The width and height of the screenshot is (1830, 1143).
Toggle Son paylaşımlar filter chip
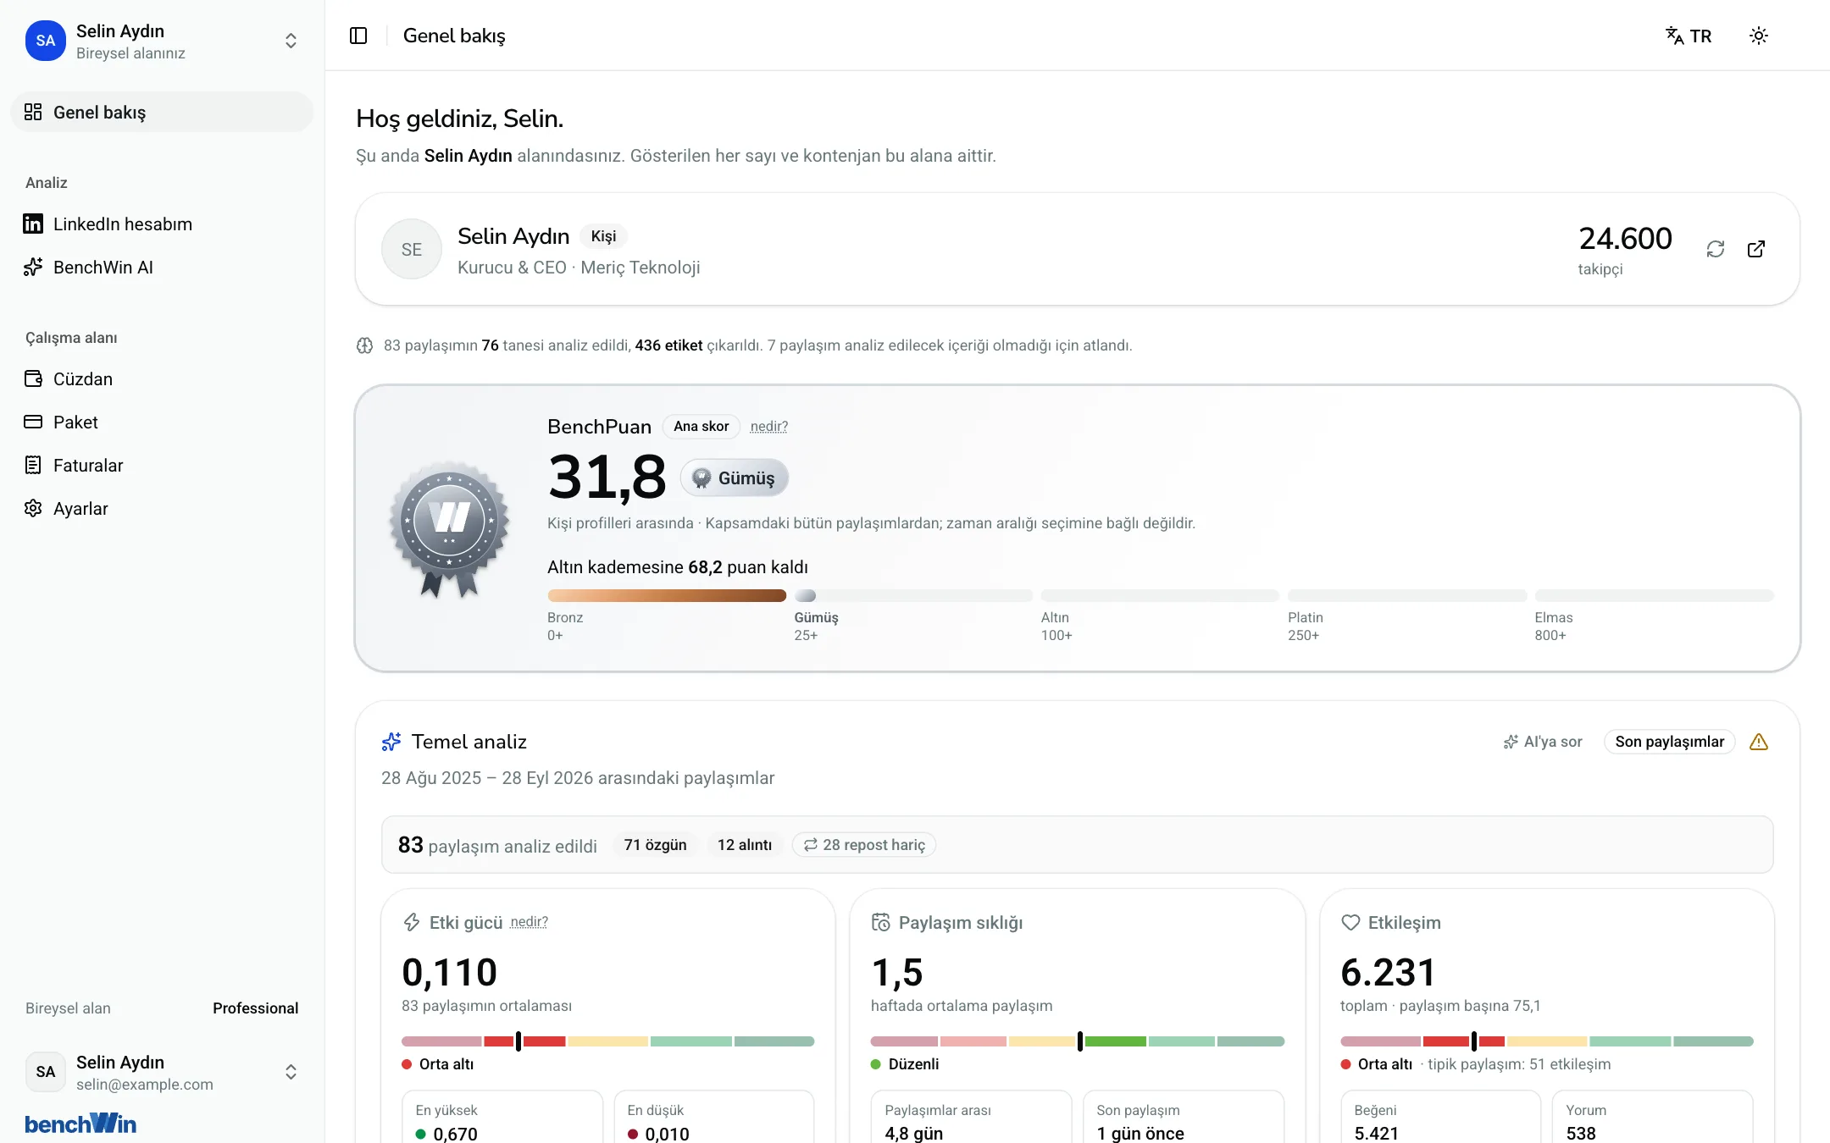1669,742
